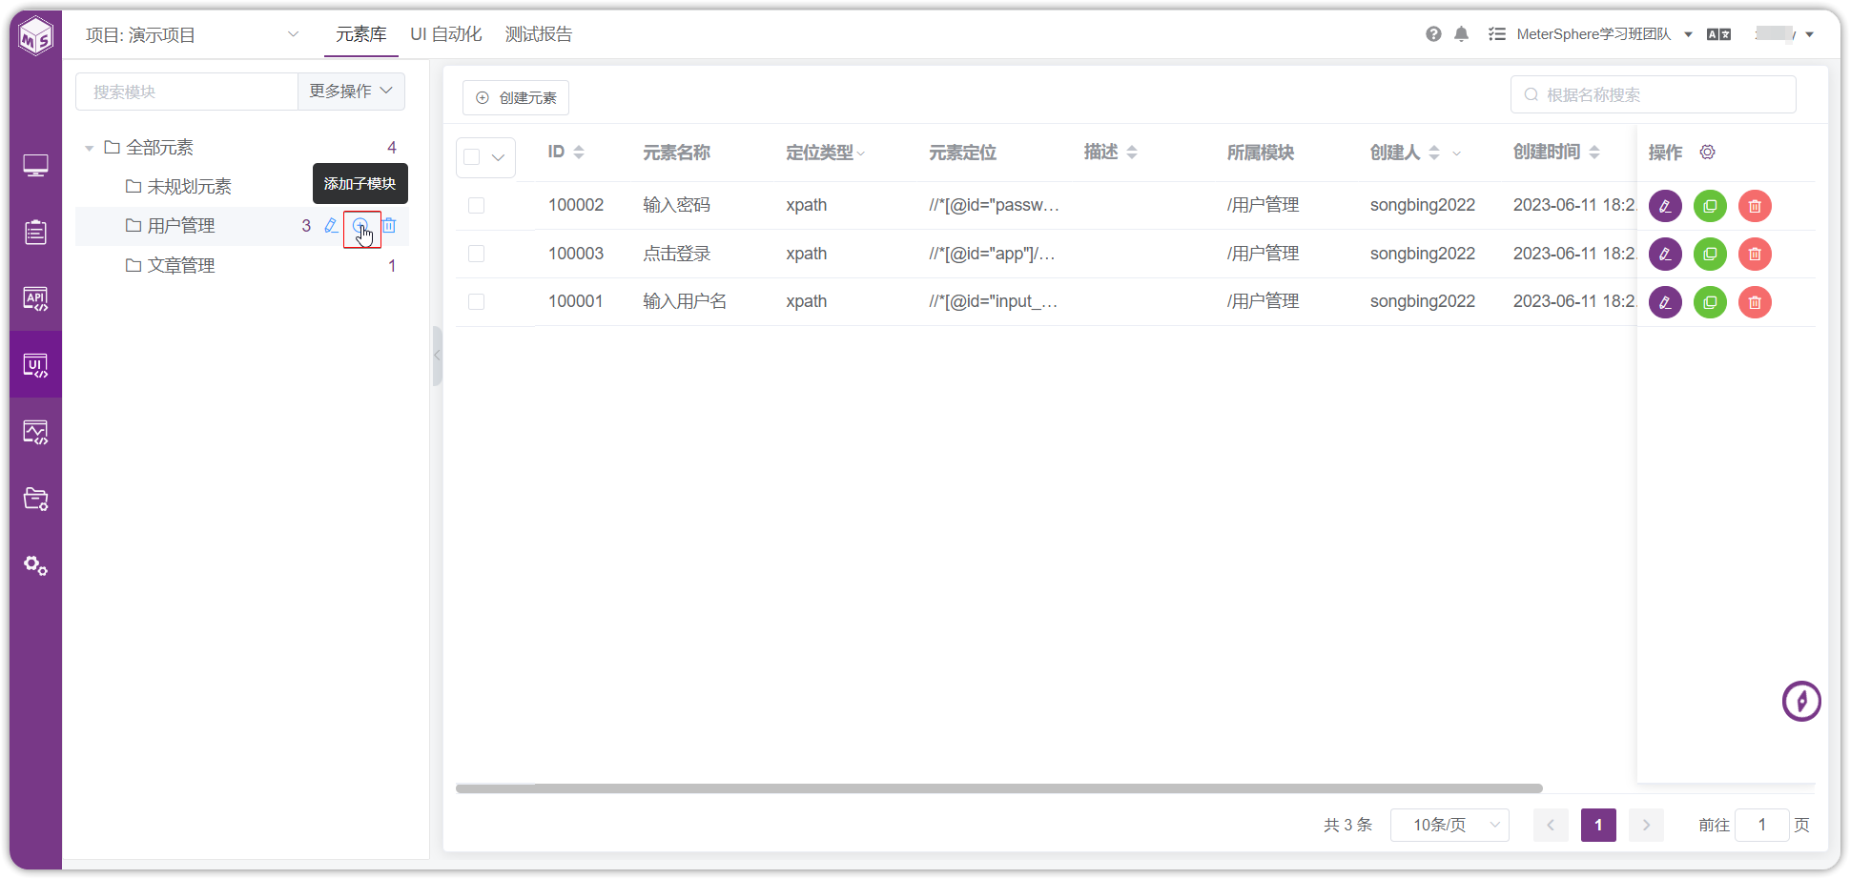
Task: Open the performance testing chart icon
Action: (x=36, y=432)
